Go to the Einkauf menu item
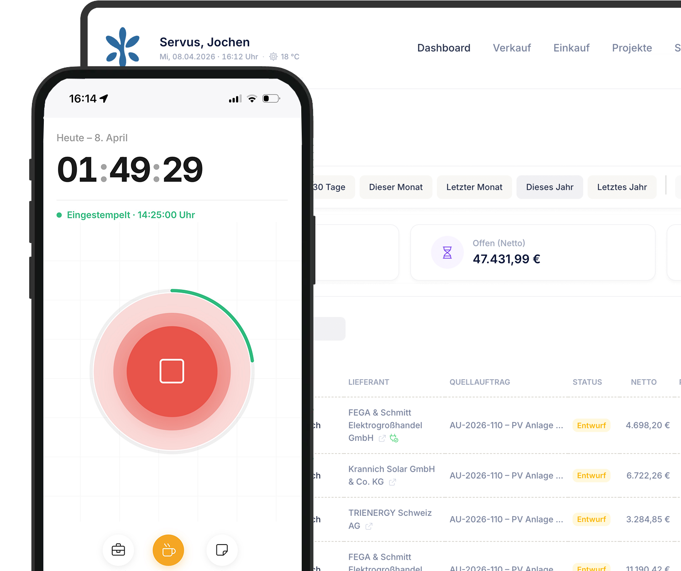 click(571, 48)
